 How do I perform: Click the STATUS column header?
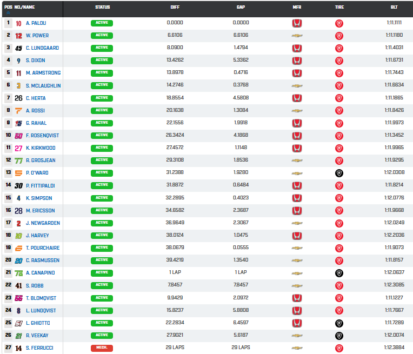(102, 8)
